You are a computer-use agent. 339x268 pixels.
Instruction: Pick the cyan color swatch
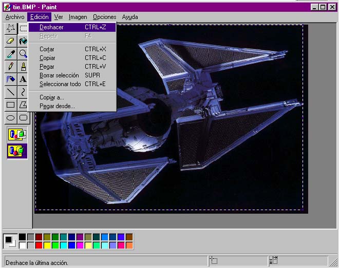[63, 245]
